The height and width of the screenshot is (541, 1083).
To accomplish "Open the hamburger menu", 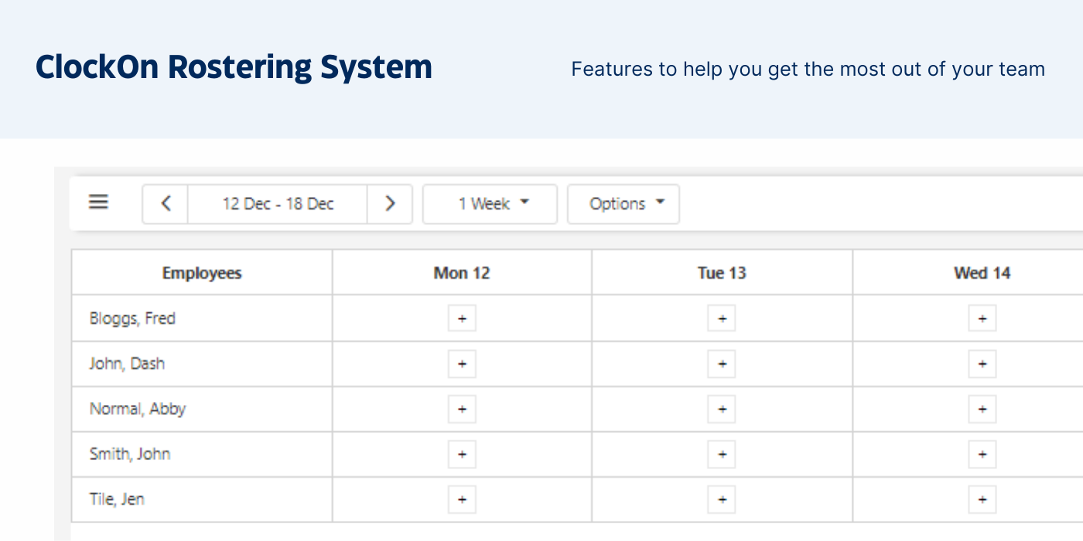I will (98, 202).
